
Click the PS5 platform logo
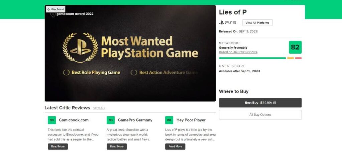pos(227,23)
